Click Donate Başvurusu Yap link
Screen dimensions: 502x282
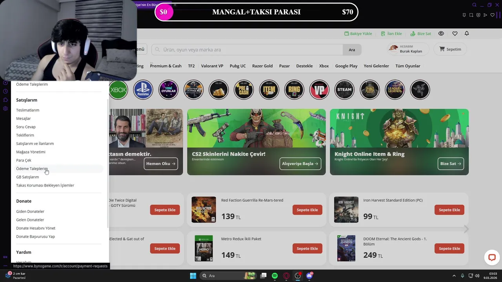pyautogui.click(x=35, y=237)
